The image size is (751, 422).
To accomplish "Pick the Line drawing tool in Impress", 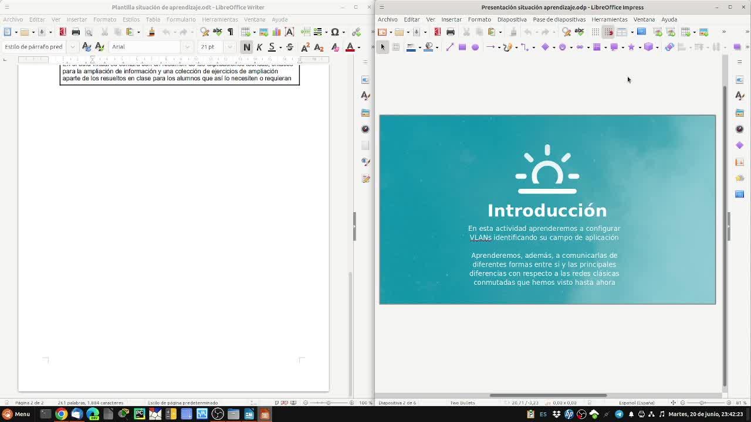I will tap(449, 47).
